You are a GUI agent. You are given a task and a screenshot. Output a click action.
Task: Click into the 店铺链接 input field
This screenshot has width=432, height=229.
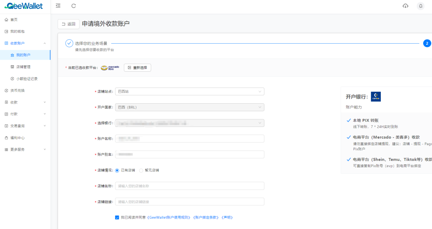[x=190, y=202]
